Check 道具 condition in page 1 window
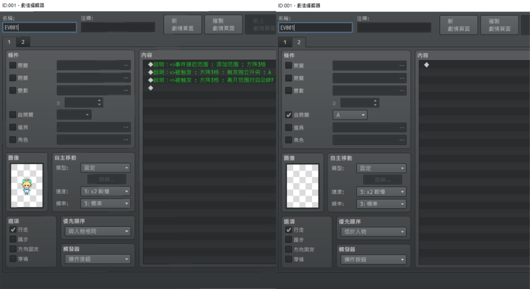This screenshot has width=530, height=289. pos(13,127)
